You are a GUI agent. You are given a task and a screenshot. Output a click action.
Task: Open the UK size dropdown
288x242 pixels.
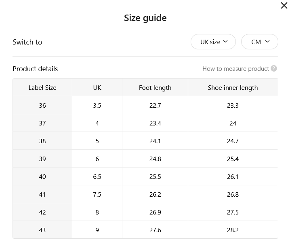coord(213,42)
